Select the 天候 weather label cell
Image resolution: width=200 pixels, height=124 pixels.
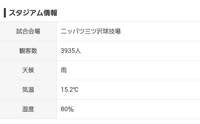[28, 70]
